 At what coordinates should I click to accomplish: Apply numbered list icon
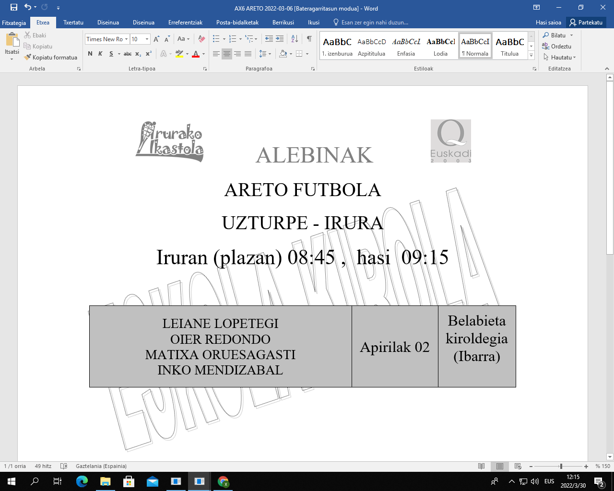pos(233,39)
